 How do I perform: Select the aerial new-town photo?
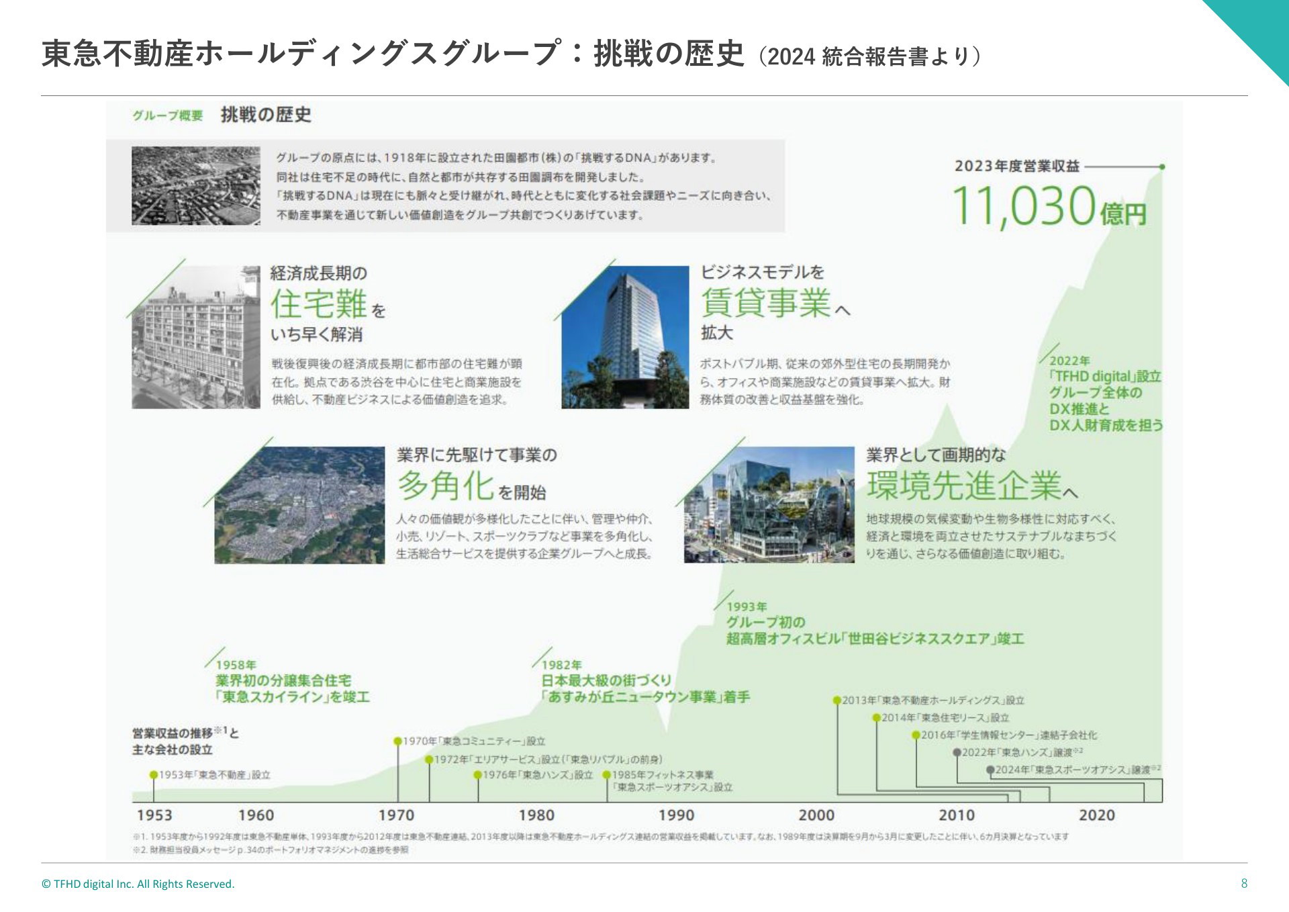point(299,504)
